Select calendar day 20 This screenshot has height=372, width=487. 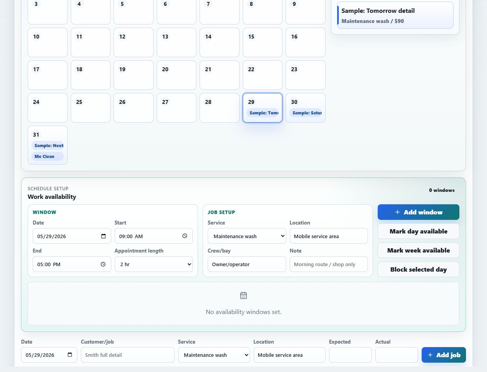click(x=177, y=75)
